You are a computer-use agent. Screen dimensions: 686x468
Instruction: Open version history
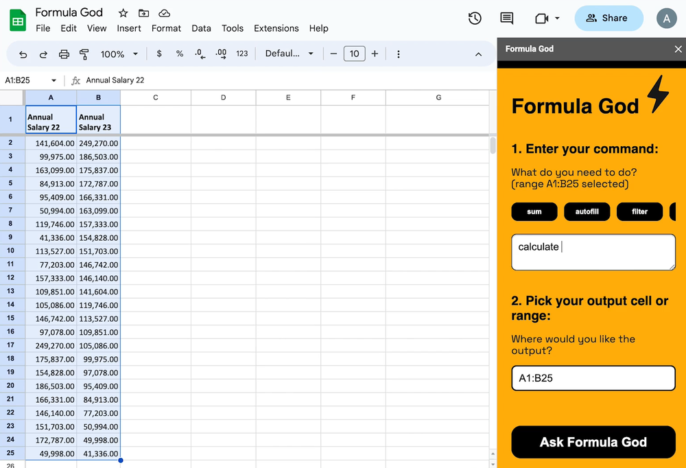tap(475, 19)
